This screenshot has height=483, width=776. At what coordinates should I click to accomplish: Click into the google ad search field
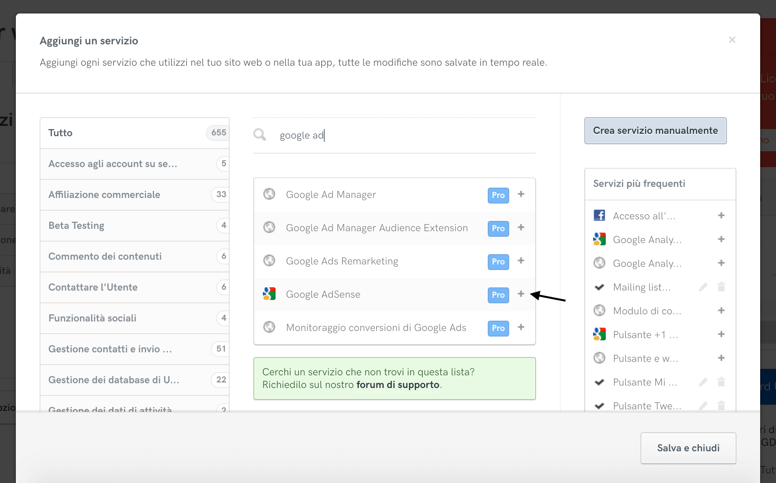click(396, 135)
